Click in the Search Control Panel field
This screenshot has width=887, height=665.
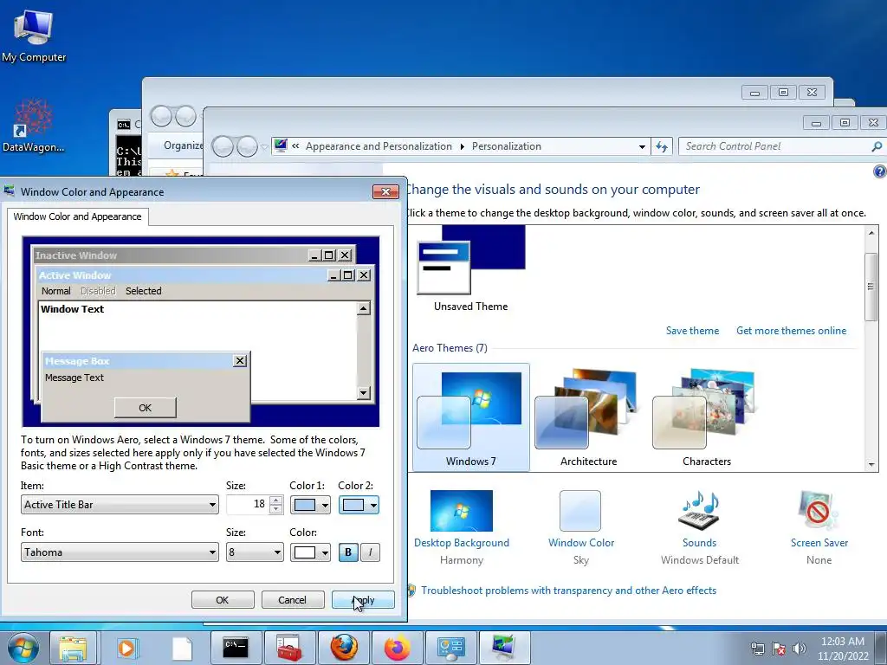coord(775,146)
